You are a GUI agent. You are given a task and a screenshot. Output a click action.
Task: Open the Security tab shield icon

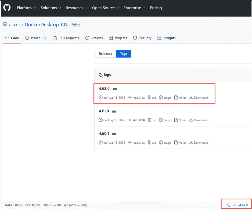point(135,38)
